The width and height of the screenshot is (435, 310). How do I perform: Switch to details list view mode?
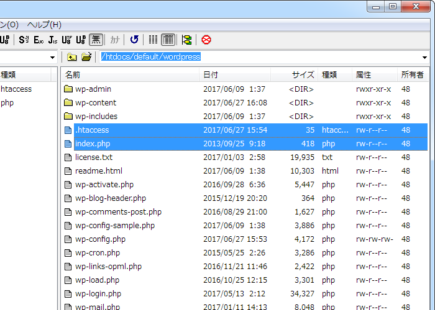pyautogui.click(x=168, y=40)
